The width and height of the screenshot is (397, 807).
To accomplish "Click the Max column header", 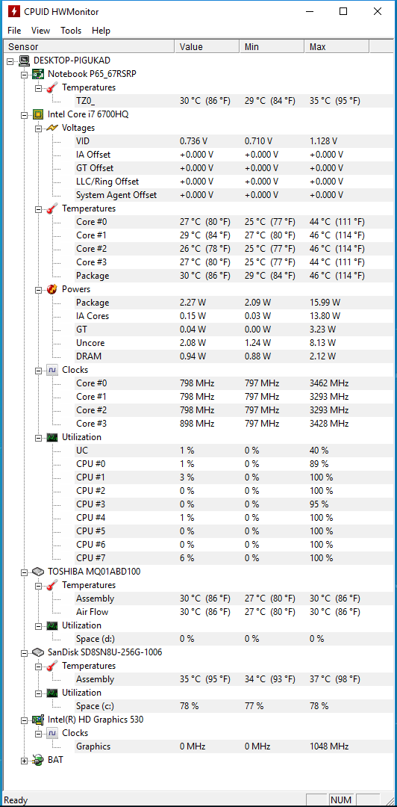I will [337, 47].
